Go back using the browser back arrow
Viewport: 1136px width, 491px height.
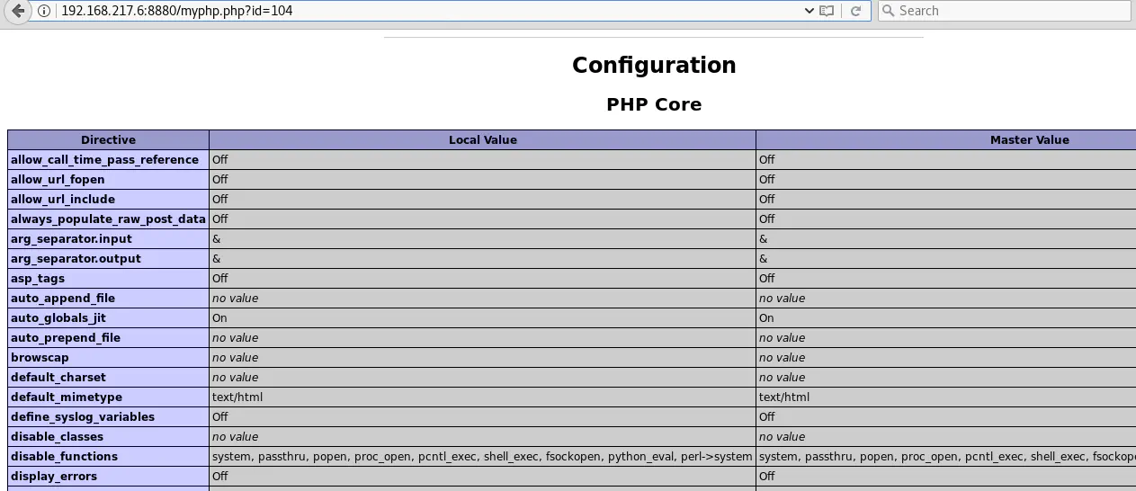[x=18, y=11]
